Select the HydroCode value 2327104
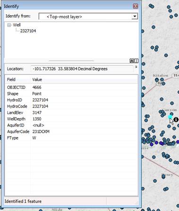The image size is (179, 211). coord(40,106)
